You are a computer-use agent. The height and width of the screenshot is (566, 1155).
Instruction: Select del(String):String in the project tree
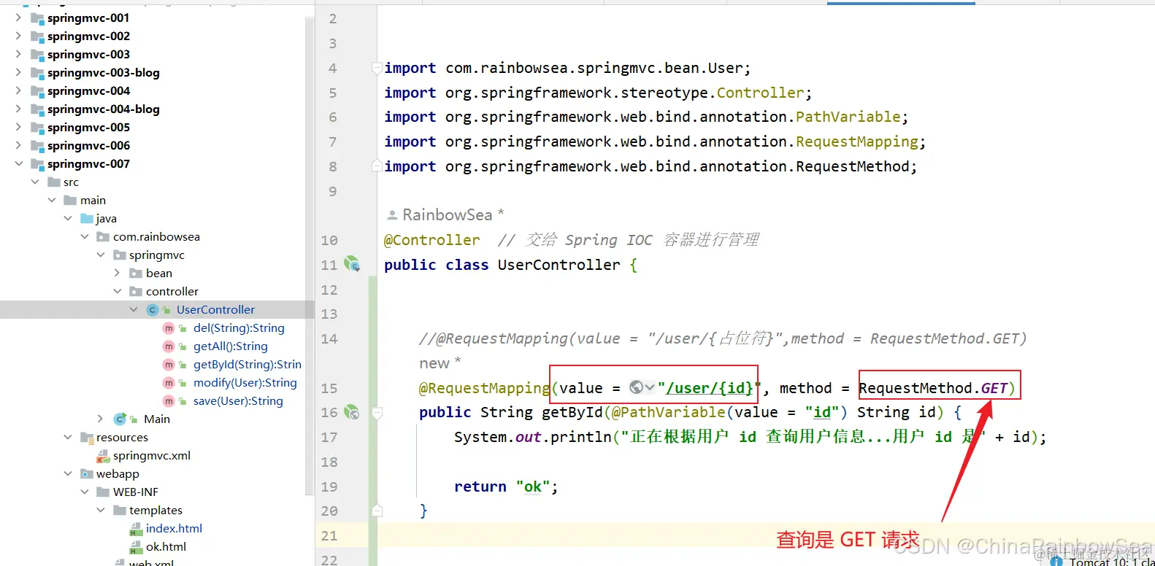pyautogui.click(x=239, y=327)
